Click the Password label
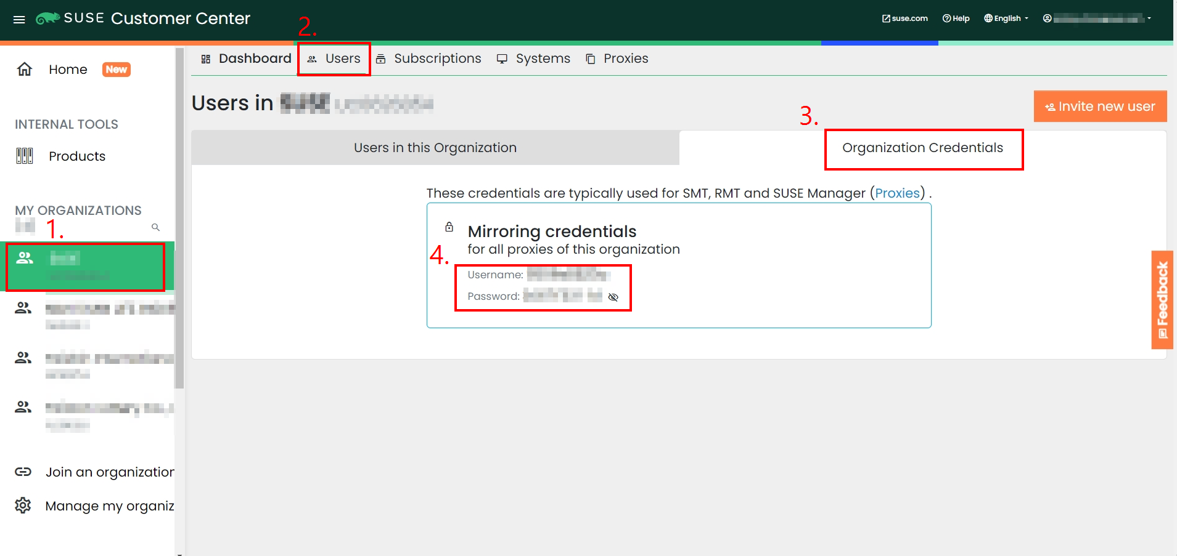The height and width of the screenshot is (556, 1177). 493,296
